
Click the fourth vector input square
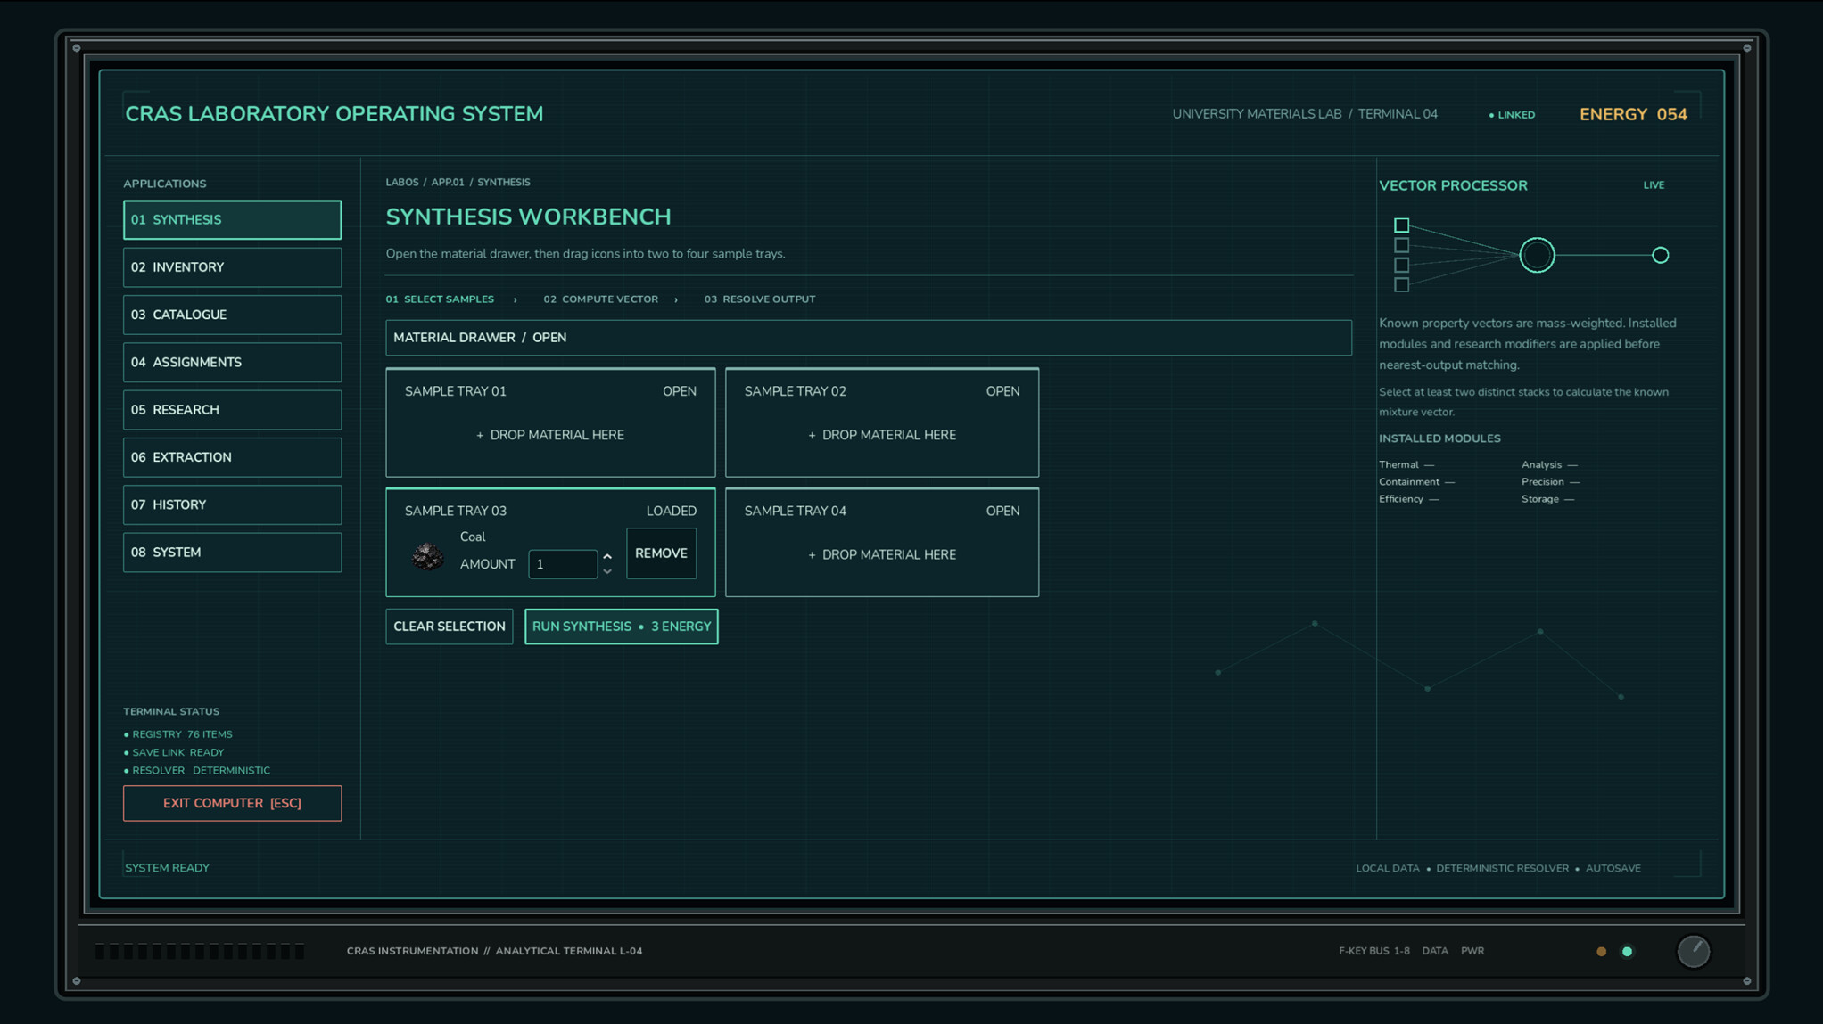(x=1401, y=285)
